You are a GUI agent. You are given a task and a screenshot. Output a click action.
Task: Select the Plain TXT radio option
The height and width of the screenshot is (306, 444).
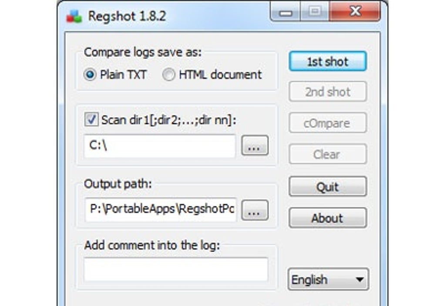click(90, 75)
